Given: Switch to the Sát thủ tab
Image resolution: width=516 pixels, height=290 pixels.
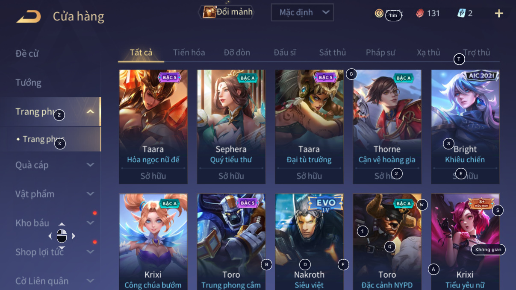Looking at the screenshot, I should pyautogui.click(x=333, y=53).
